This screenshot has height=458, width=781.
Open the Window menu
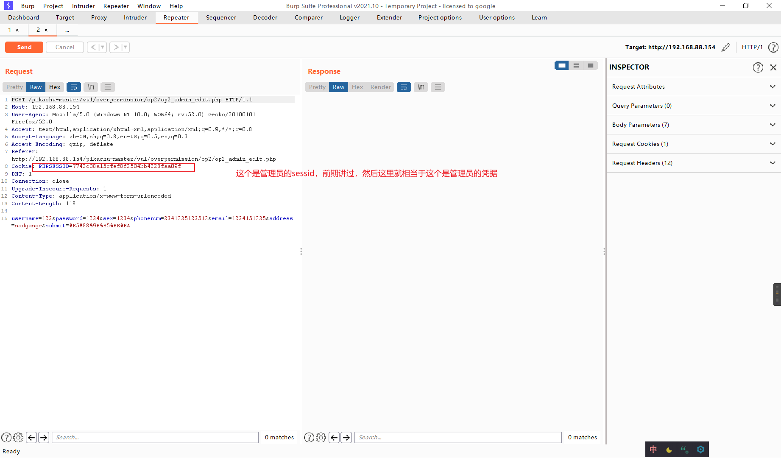[149, 6]
